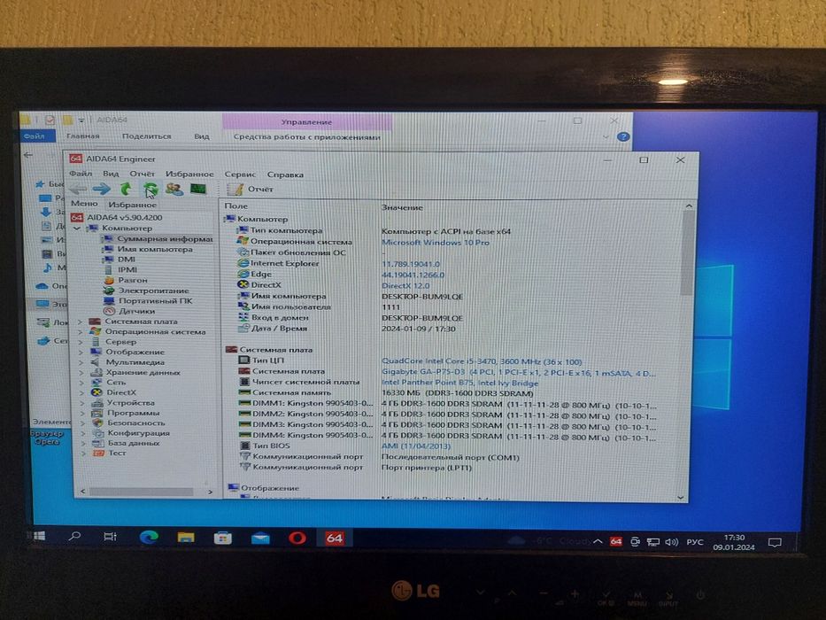This screenshot has width=826, height=620.
Task: Open Intel Panther Point B75 chipset link
Action: pos(459,383)
